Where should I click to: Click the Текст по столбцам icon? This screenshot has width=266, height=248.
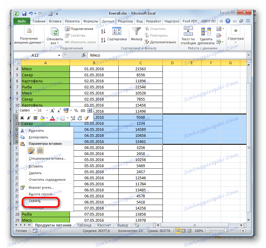[188, 32]
